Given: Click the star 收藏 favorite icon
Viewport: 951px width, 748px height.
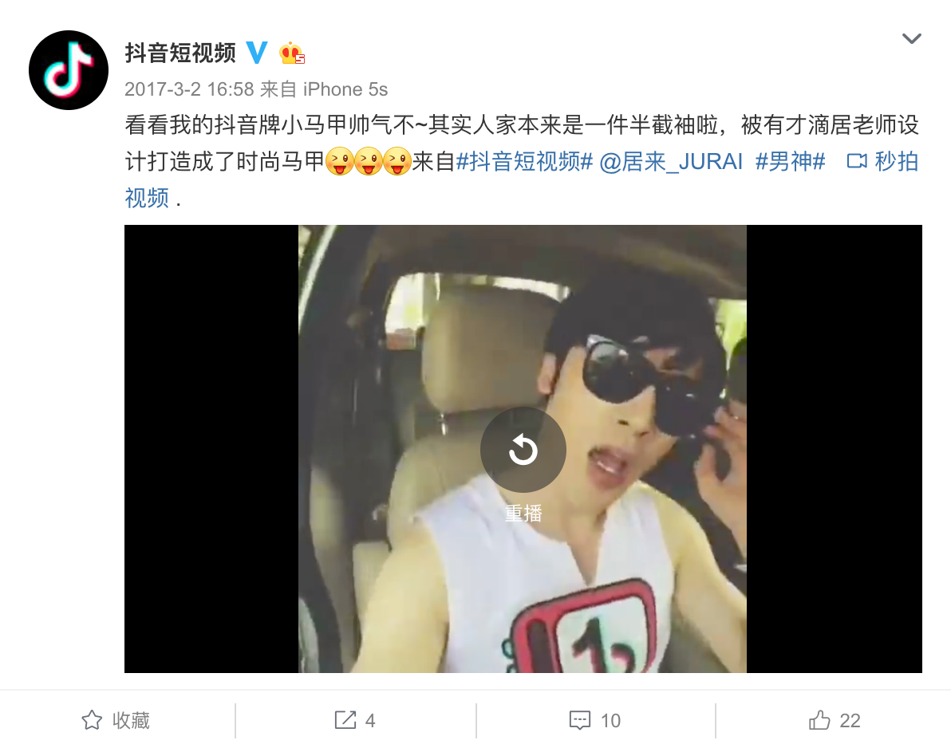Looking at the screenshot, I should 92,720.
